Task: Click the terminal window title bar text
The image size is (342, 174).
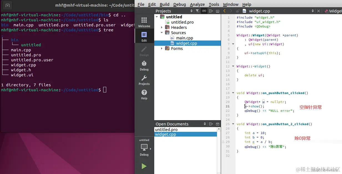Action: tap(95, 5)
